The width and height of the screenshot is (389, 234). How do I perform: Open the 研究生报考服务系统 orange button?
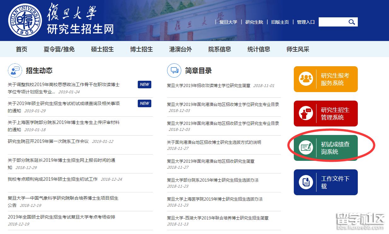point(326,79)
